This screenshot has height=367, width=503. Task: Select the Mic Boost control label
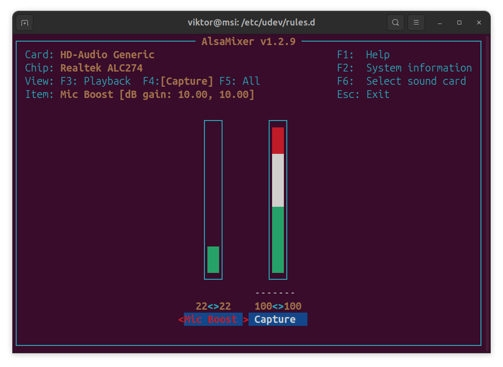coord(210,319)
